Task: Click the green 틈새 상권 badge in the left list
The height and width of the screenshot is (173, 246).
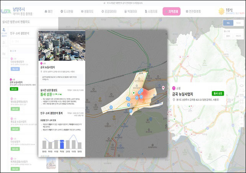Action: tap(14, 89)
